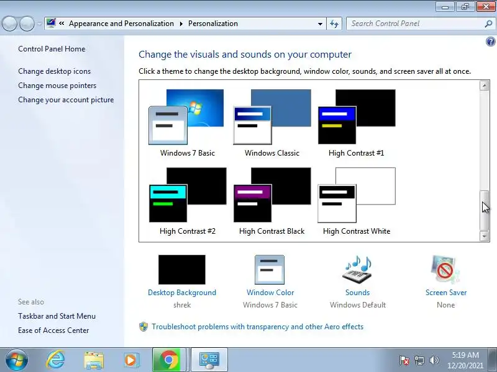Image resolution: width=497 pixels, height=372 pixels.
Task: Go to Control Panel Home
Action: [52, 49]
